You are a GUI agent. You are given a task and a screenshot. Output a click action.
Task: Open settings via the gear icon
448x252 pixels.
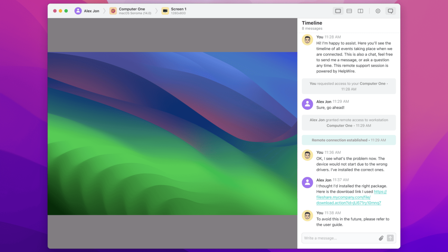coord(378,11)
